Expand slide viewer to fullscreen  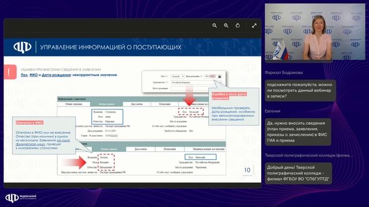click(x=254, y=25)
